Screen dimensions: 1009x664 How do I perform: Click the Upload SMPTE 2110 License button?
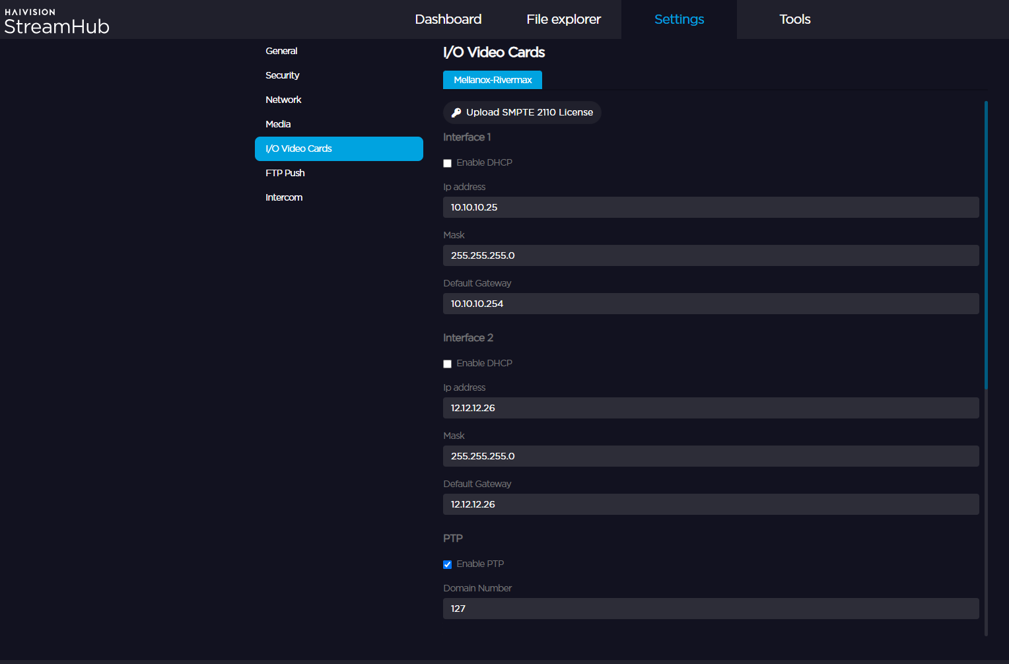(x=522, y=112)
